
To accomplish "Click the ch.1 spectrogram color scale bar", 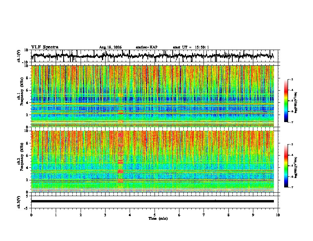I will (x=286, y=101).
